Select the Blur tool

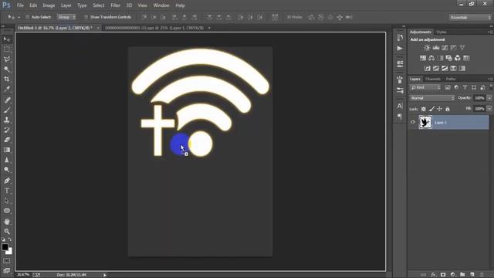pyautogui.click(x=7, y=160)
